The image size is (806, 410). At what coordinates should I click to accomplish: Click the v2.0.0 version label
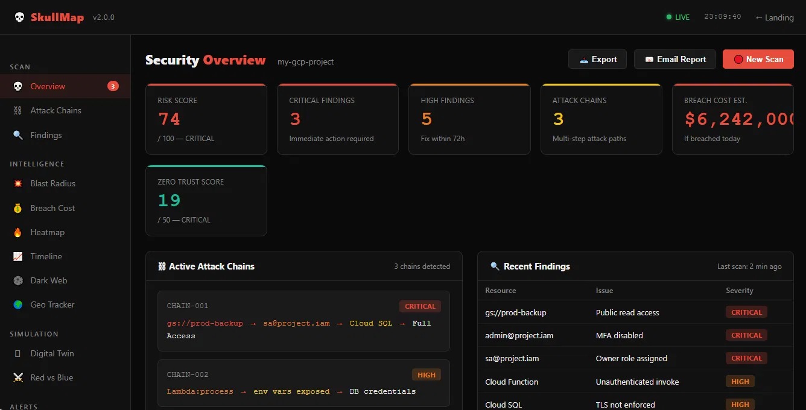[104, 17]
